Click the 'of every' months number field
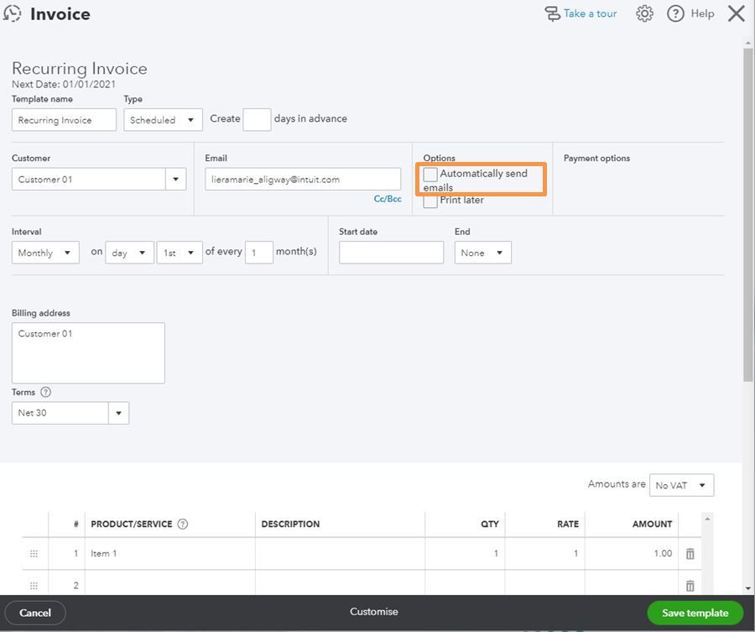The height and width of the screenshot is (632, 755). click(259, 253)
